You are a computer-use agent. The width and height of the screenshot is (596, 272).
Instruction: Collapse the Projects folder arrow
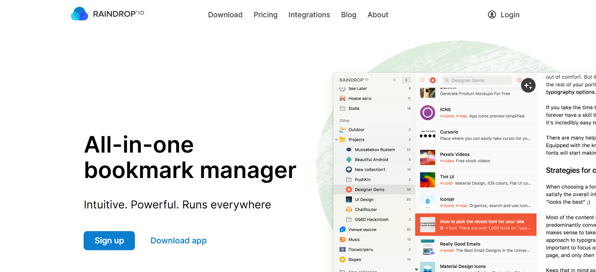click(337, 139)
